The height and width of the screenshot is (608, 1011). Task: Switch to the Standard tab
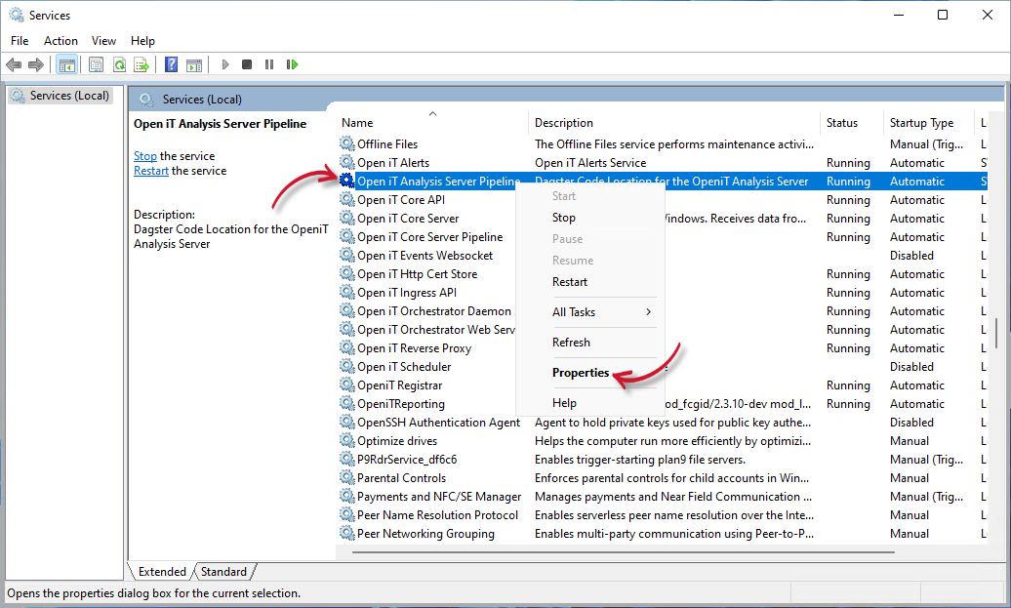pyautogui.click(x=223, y=572)
